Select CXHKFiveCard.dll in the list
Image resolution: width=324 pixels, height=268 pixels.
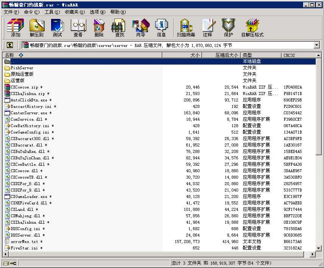coord(159,203)
